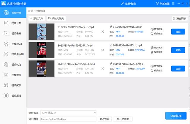Click the 打开文件夹 button
Viewport: 190px width, 124px height.
pos(123,119)
